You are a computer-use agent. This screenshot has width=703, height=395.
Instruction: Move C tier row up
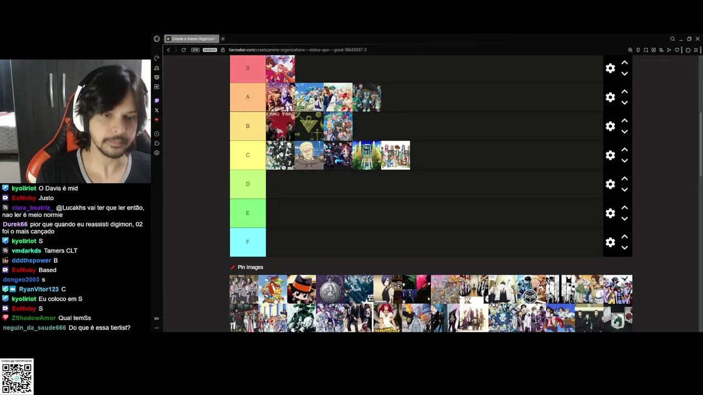624,150
